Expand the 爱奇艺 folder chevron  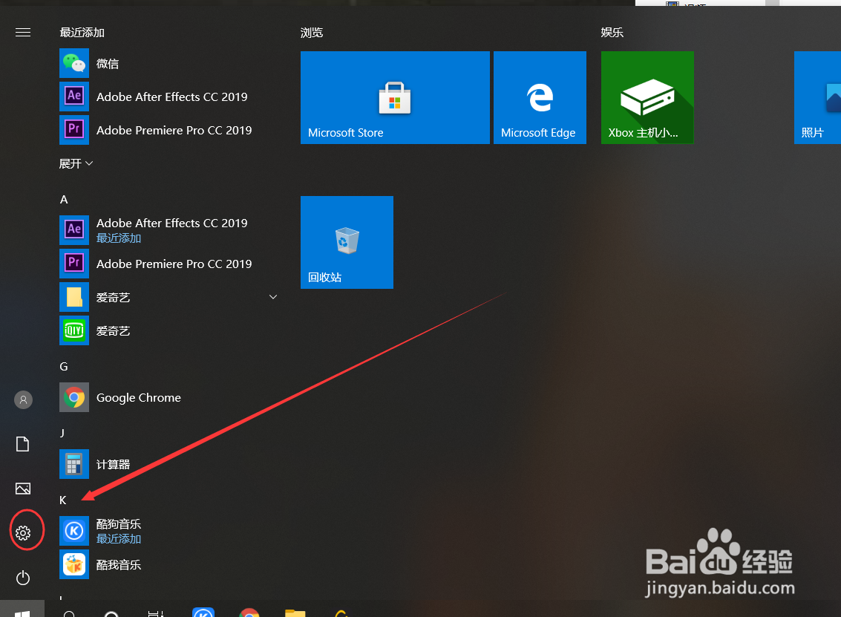(x=272, y=297)
